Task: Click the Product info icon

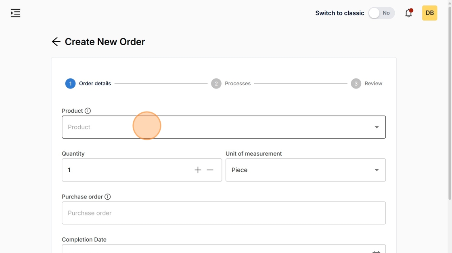Action: (x=88, y=111)
